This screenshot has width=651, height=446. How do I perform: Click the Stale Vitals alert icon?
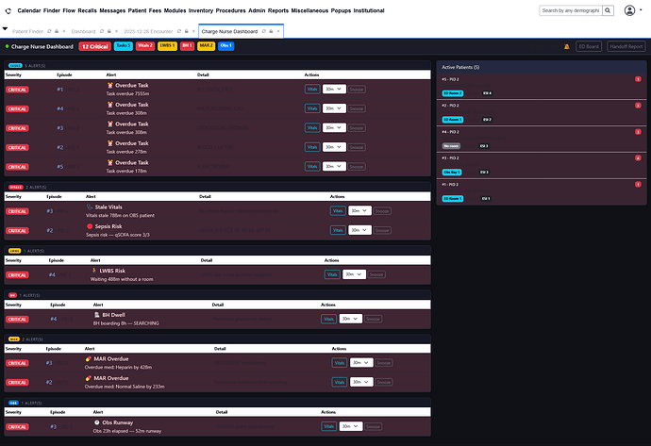point(90,206)
